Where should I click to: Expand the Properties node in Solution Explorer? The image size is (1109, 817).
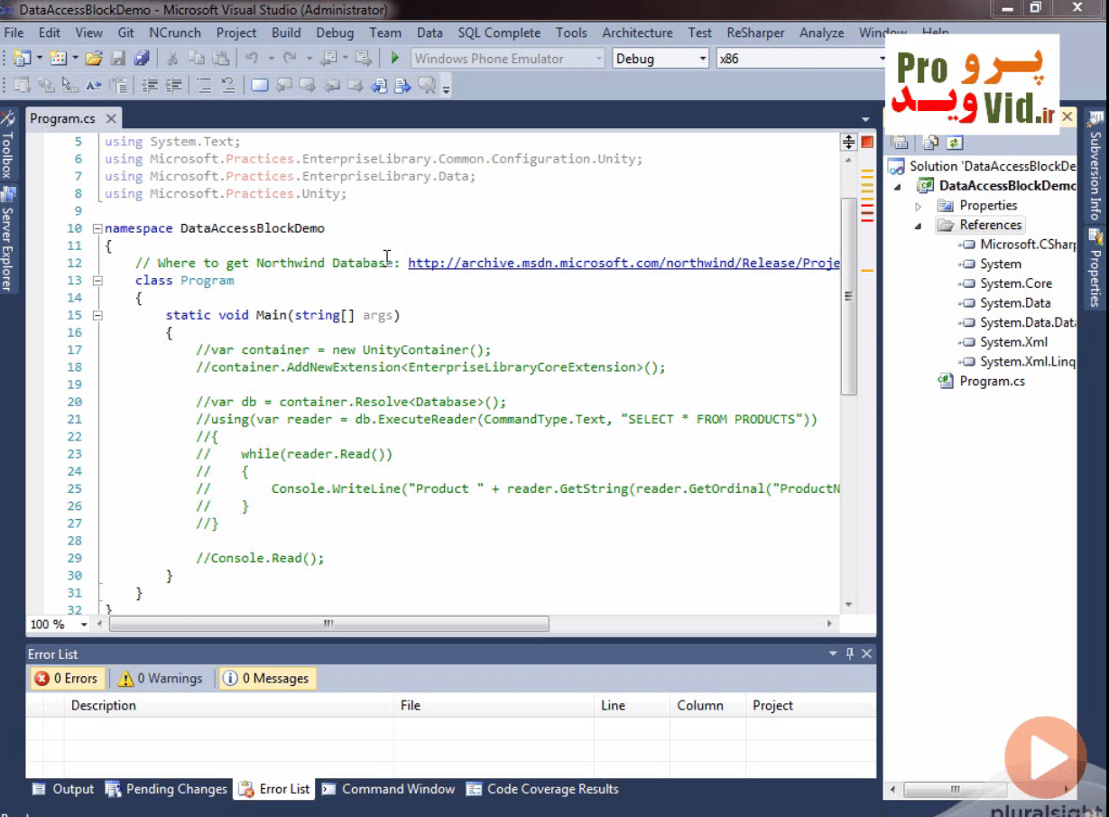tap(919, 206)
